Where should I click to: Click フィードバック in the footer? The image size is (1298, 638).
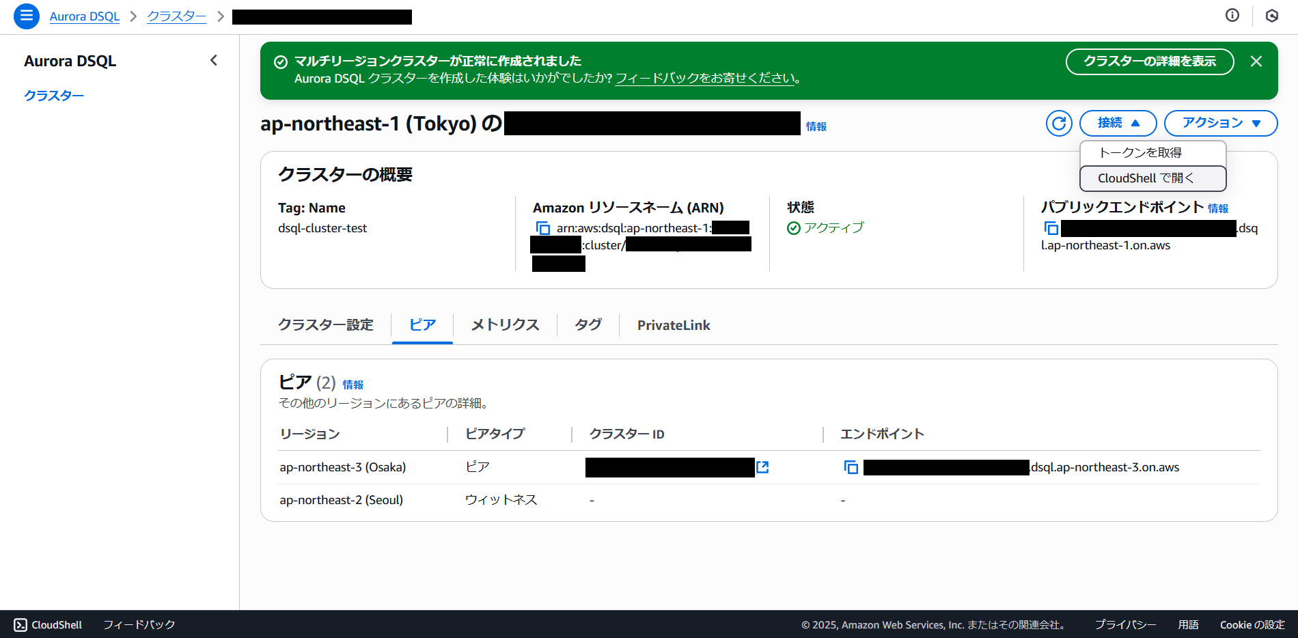pyautogui.click(x=139, y=624)
